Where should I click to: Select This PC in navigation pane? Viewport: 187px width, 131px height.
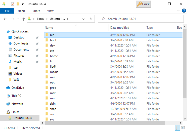[16, 96]
